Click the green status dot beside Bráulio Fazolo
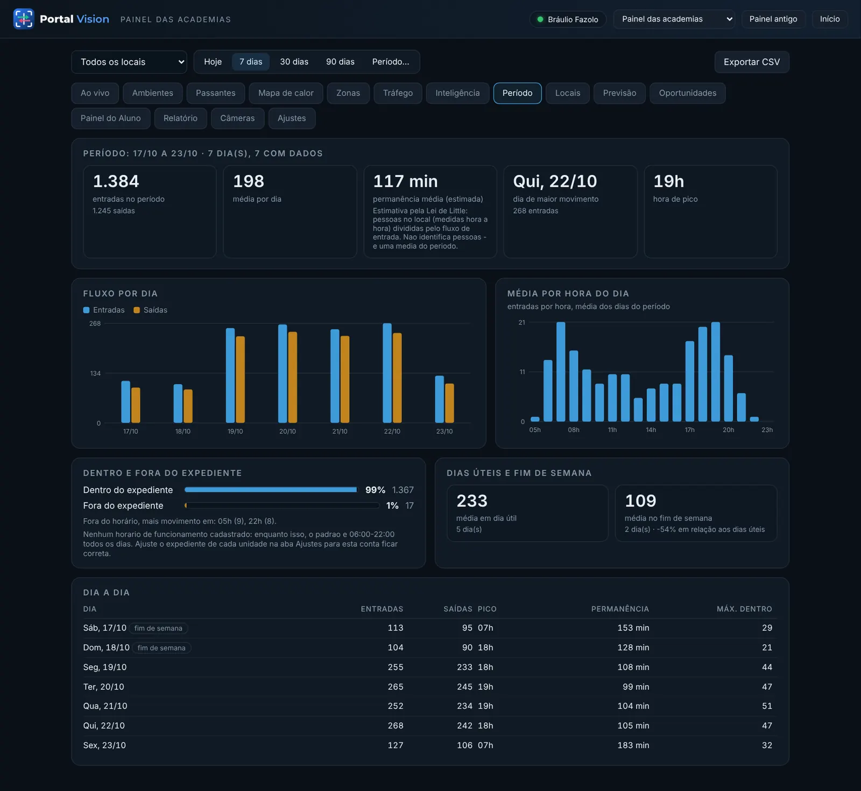 pyautogui.click(x=540, y=19)
